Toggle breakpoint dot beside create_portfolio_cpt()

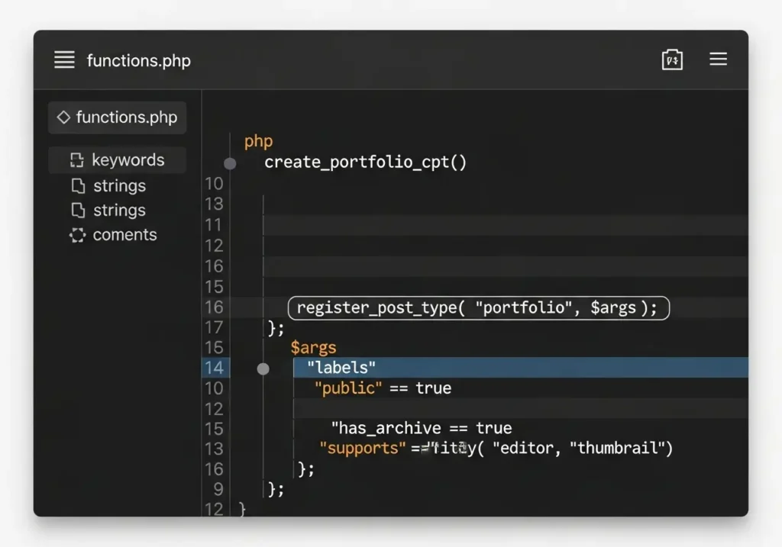point(230,162)
